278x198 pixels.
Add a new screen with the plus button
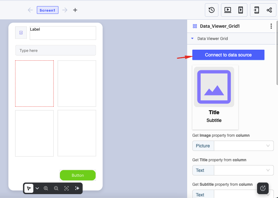75,10
